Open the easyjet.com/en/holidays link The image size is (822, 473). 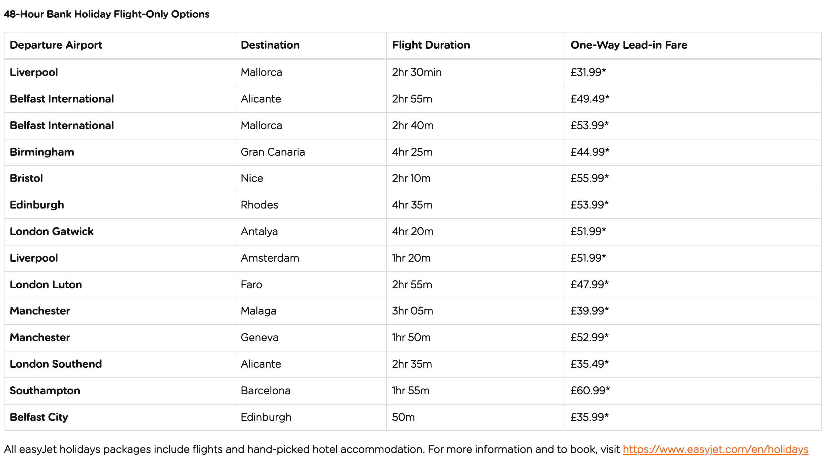[x=715, y=449]
